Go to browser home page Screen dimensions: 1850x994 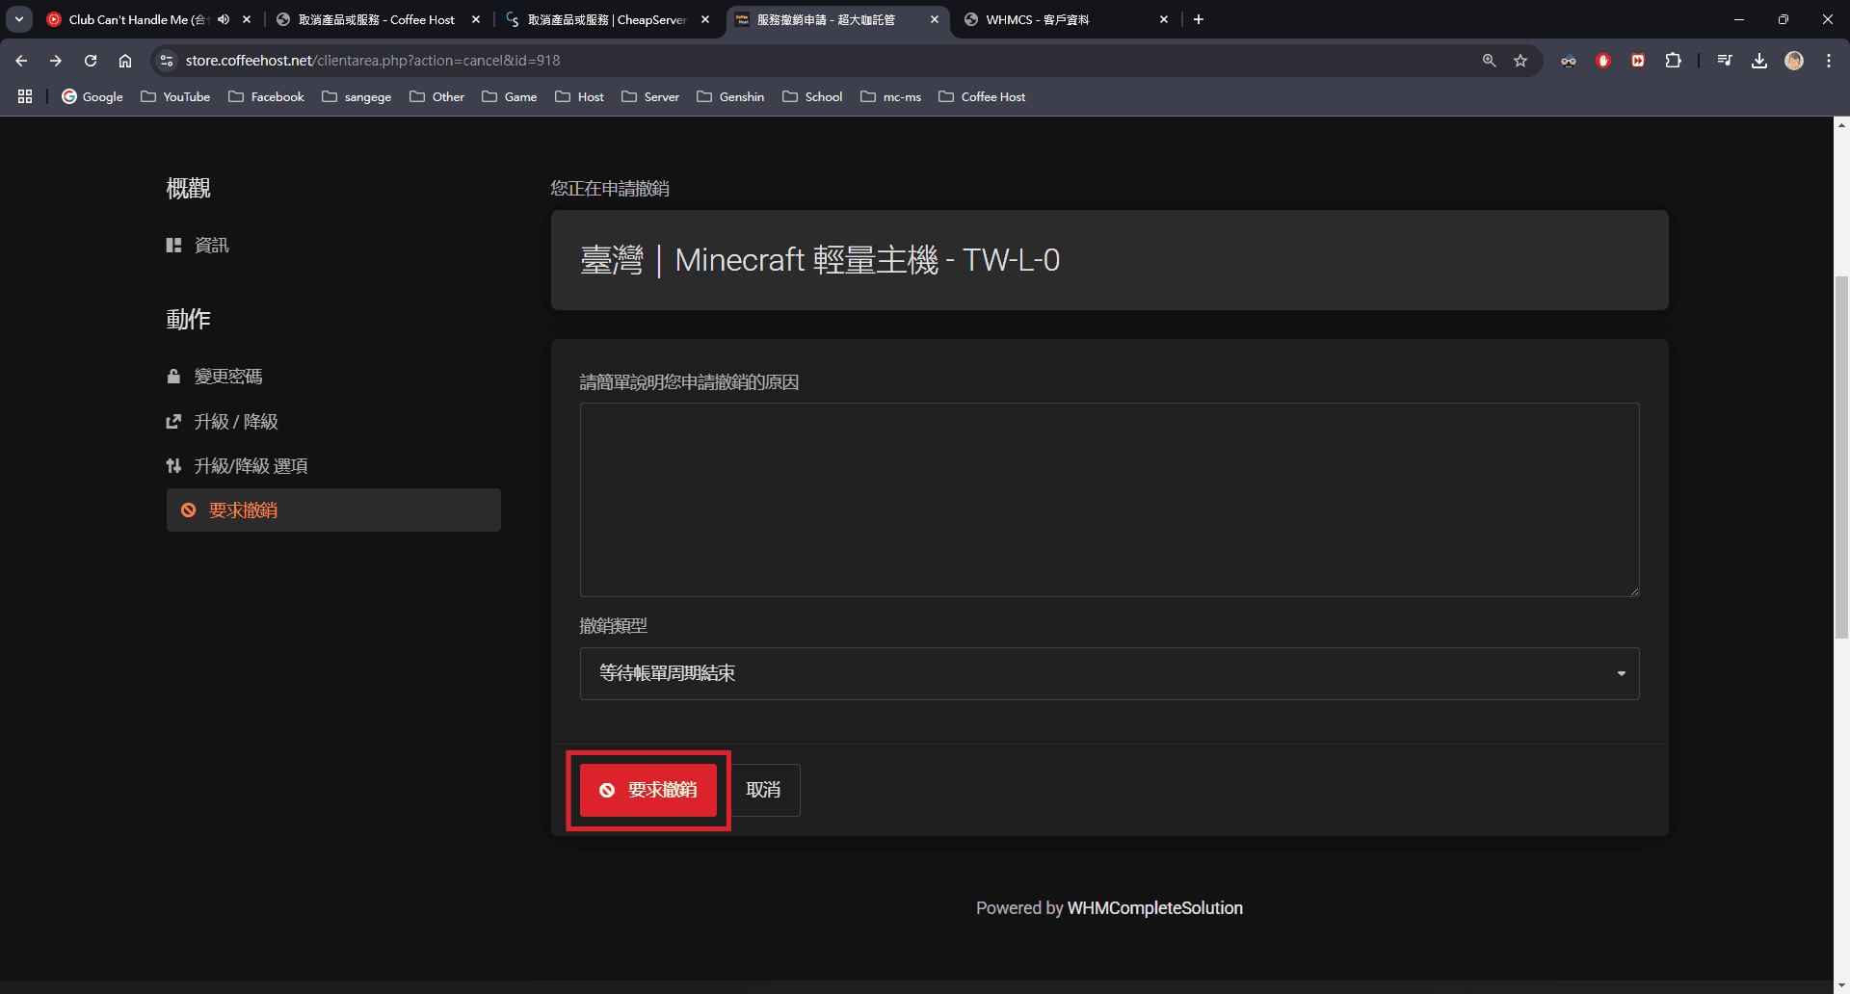pos(125,61)
